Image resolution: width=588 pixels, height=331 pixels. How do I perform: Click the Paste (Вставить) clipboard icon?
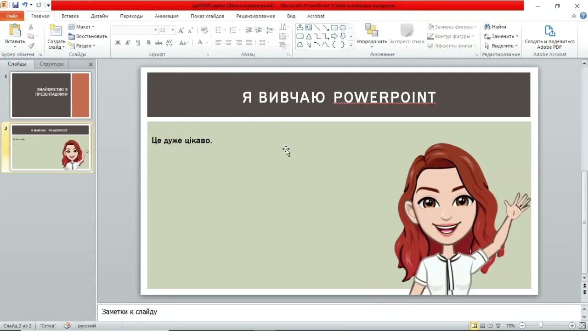coord(15,31)
